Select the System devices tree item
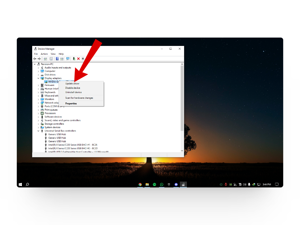Image resolution: width=300 pixels, height=225 pixels. (52, 127)
